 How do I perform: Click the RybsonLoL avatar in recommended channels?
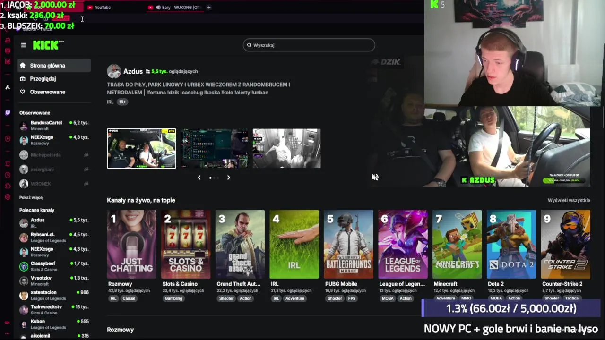click(x=24, y=238)
